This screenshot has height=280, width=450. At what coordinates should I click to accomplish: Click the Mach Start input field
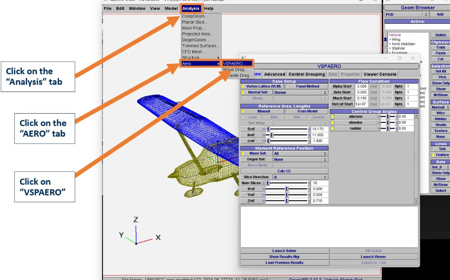coord(362,98)
